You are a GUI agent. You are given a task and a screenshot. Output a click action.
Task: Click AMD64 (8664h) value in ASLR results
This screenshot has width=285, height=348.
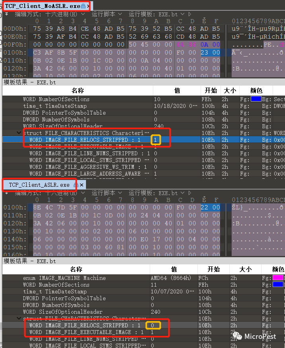pos(171,278)
